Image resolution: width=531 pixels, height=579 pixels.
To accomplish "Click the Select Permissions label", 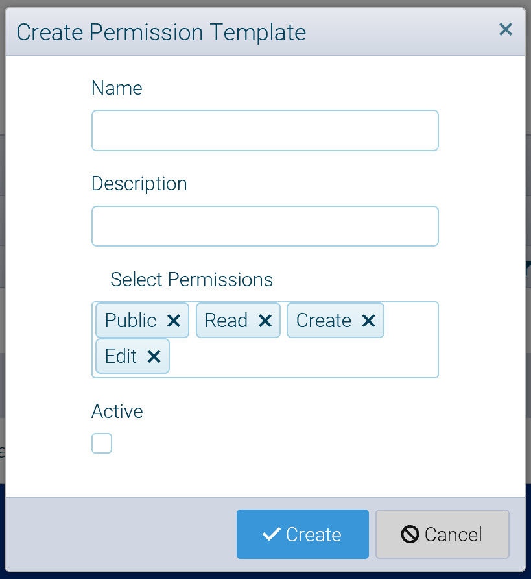I will (x=191, y=280).
